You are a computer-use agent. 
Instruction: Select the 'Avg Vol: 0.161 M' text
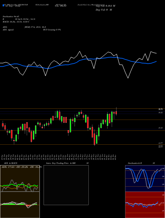(105, 6)
